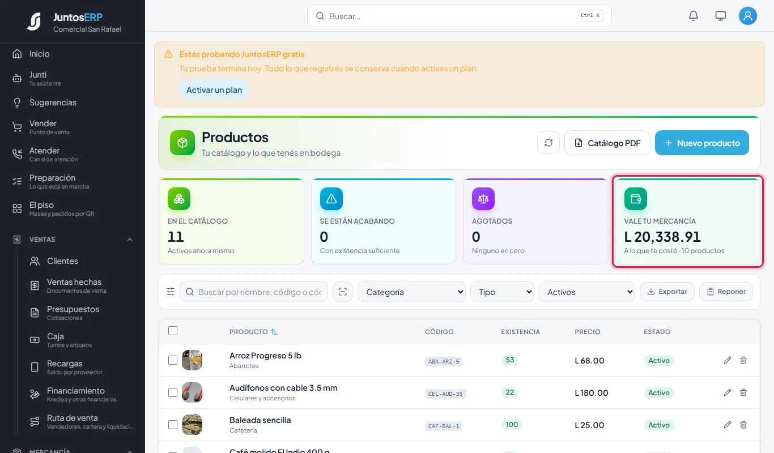Toggle the select-all products checkbox

pos(173,331)
